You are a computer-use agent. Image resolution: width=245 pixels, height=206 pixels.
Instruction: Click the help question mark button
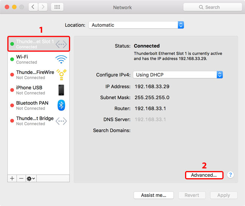[231, 175]
